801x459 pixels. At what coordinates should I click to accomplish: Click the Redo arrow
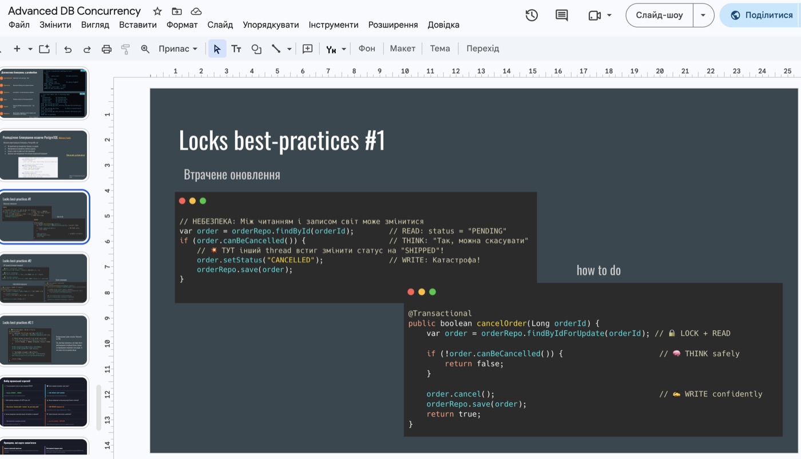(x=87, y=49)
